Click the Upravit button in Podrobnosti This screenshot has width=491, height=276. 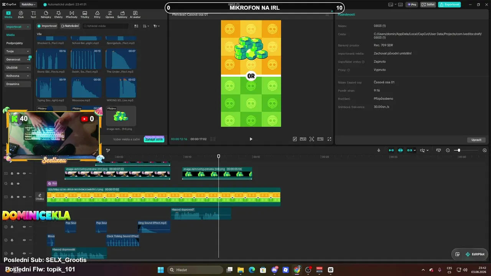[x=476, y=140]
